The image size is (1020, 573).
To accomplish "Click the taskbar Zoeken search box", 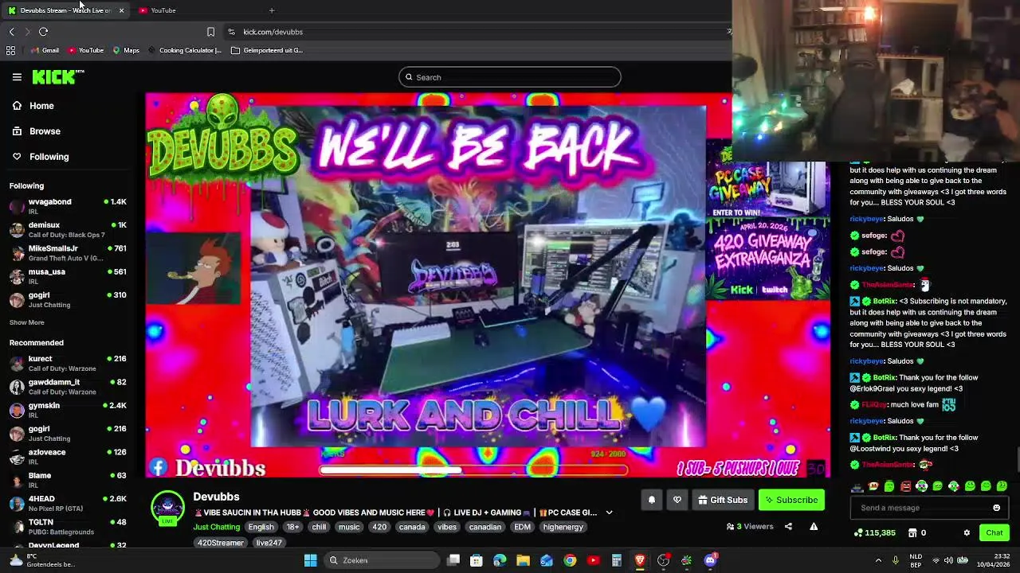I will (382, 560).
